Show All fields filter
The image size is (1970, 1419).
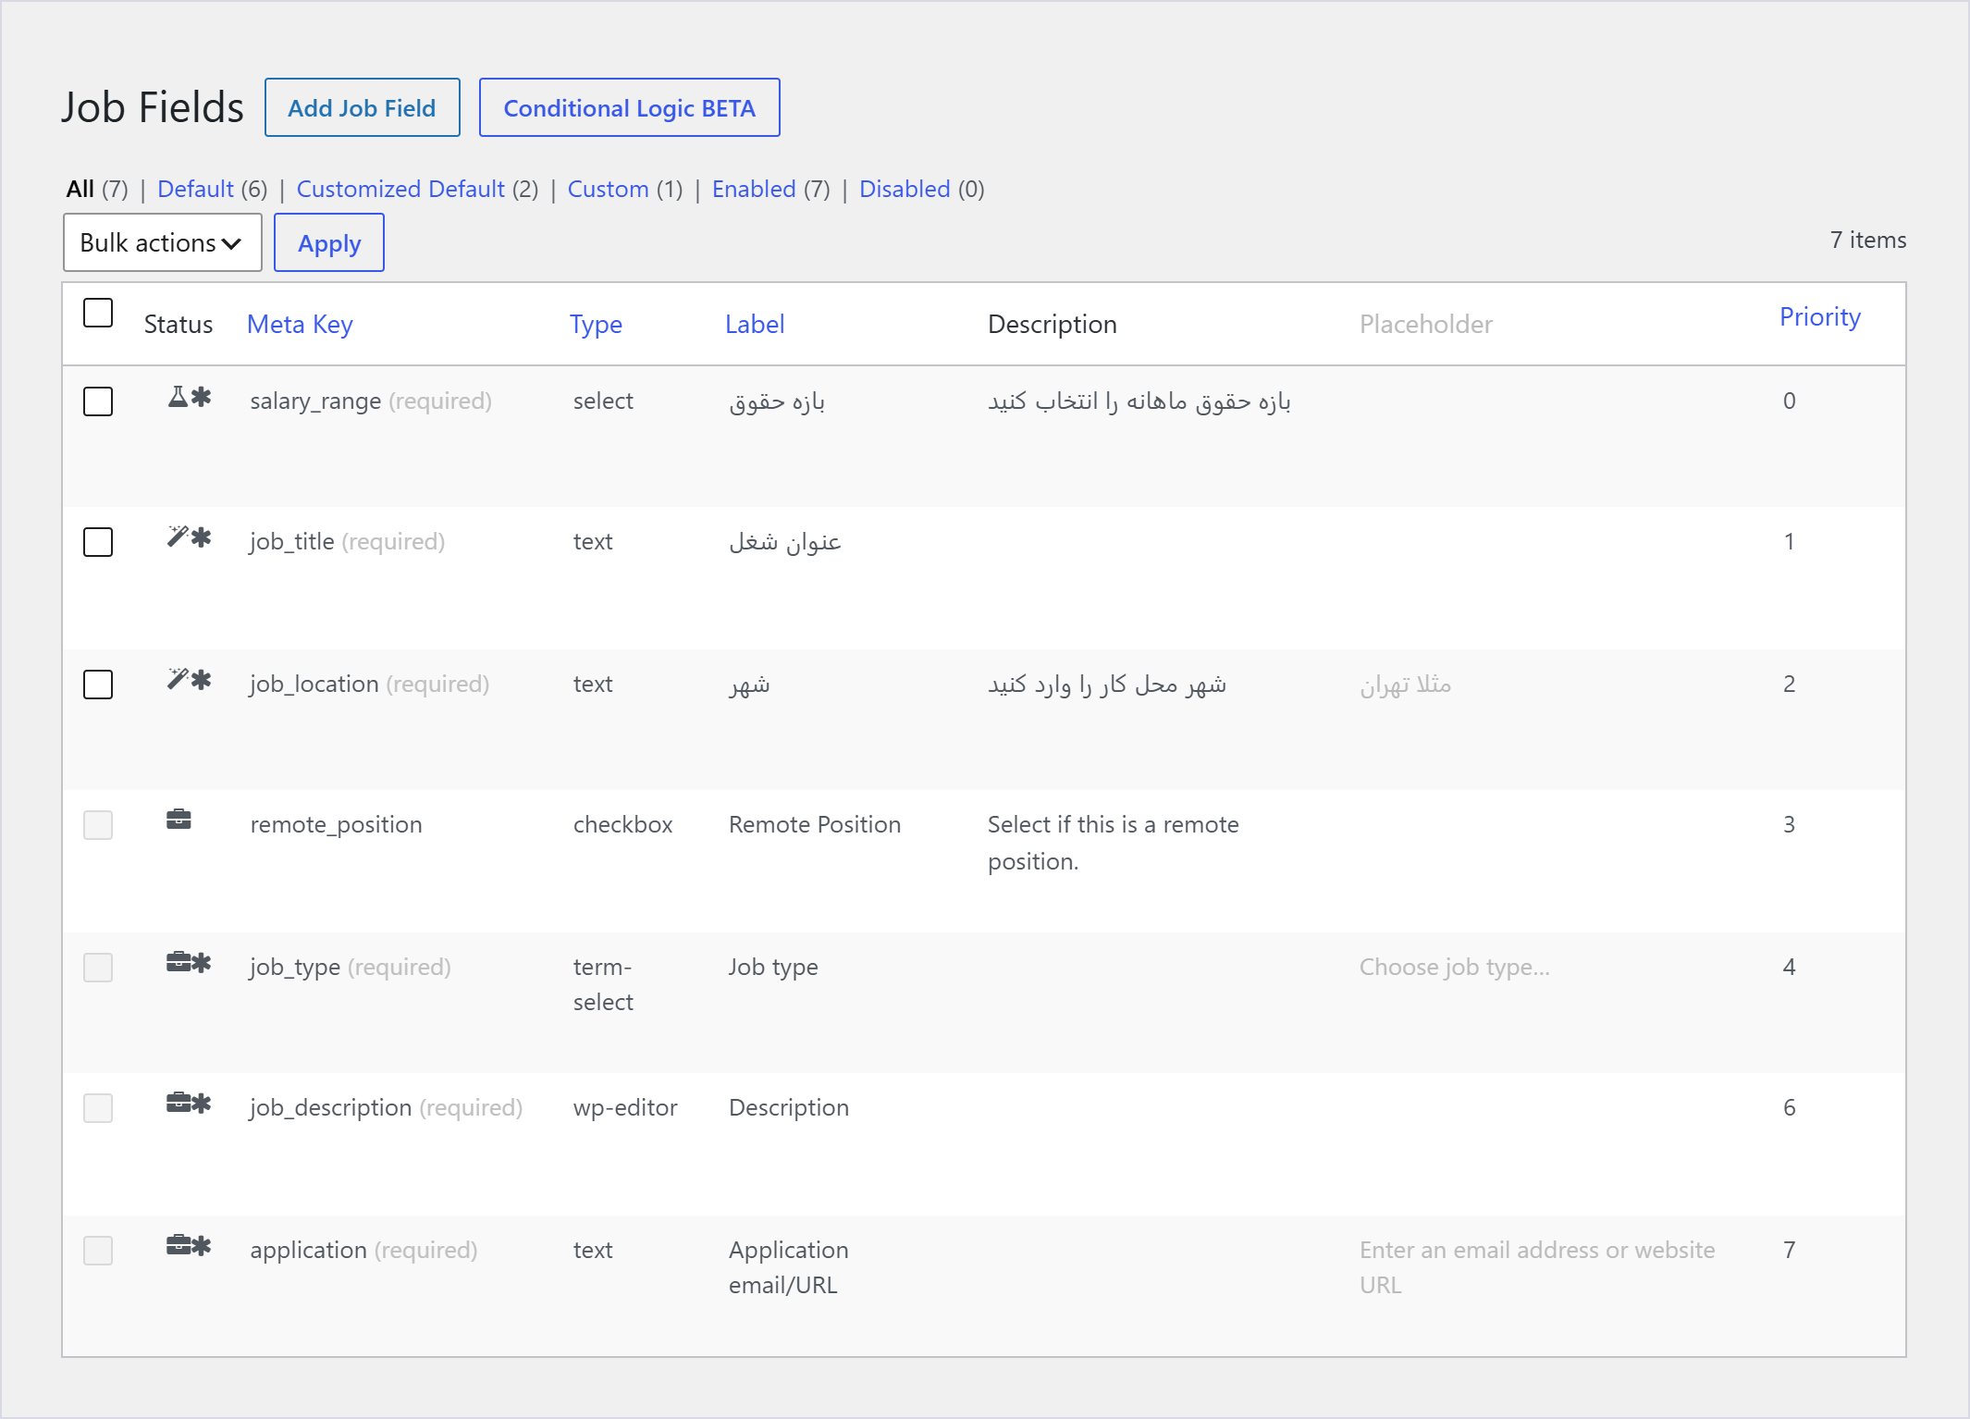click(80, 189)
